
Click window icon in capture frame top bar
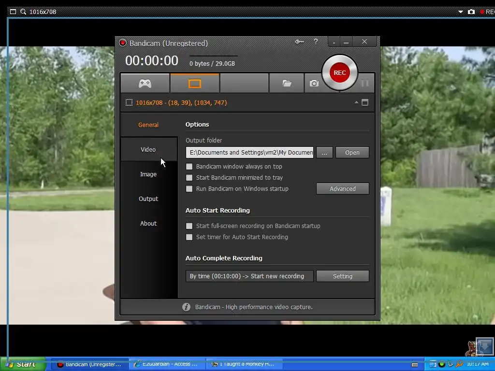pyautogui.click(x=13, y=12)
